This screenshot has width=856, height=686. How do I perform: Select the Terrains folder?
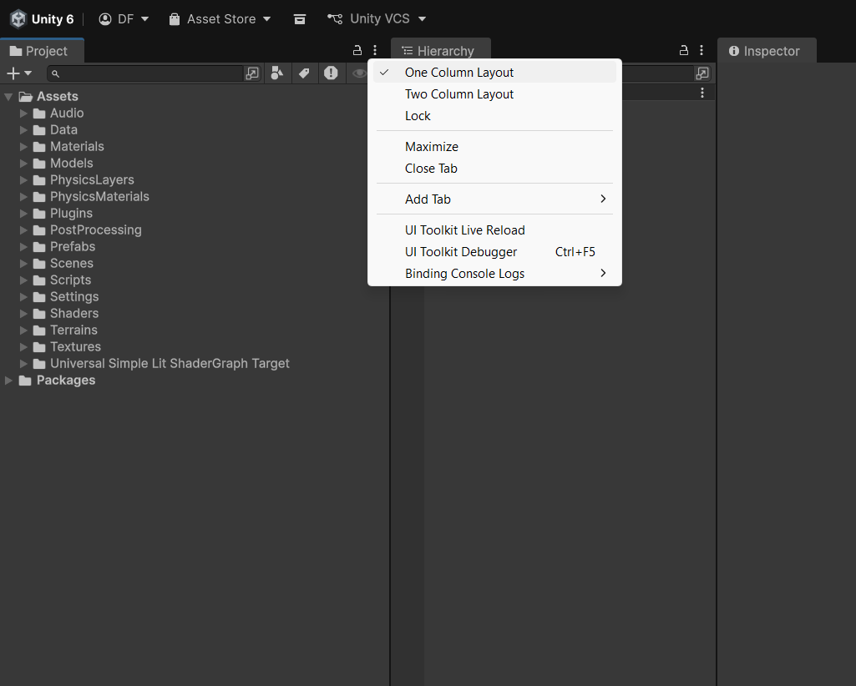[x=73, y=330]
